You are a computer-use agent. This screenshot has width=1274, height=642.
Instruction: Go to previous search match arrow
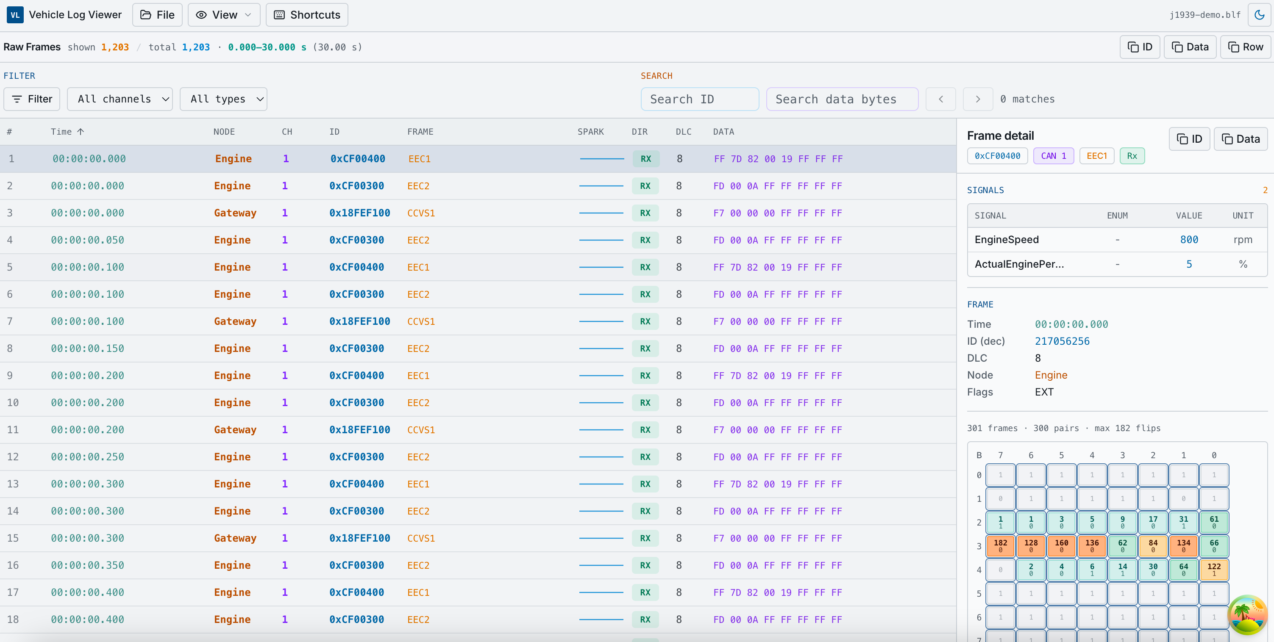point(940,99)
